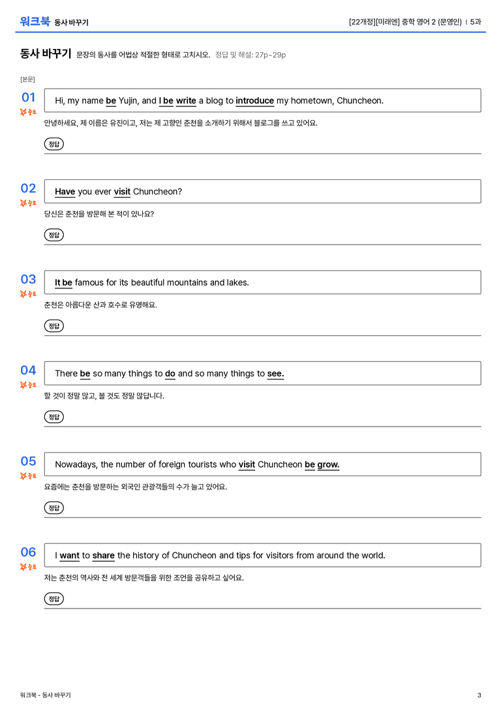Viewport: 501px width, 709px height.
Task: Click the 정답 badge for question 04
Action: 53,417
